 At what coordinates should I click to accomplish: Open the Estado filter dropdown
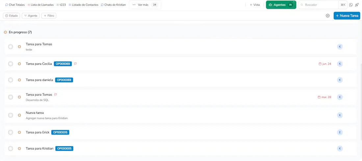pos(12,16)
